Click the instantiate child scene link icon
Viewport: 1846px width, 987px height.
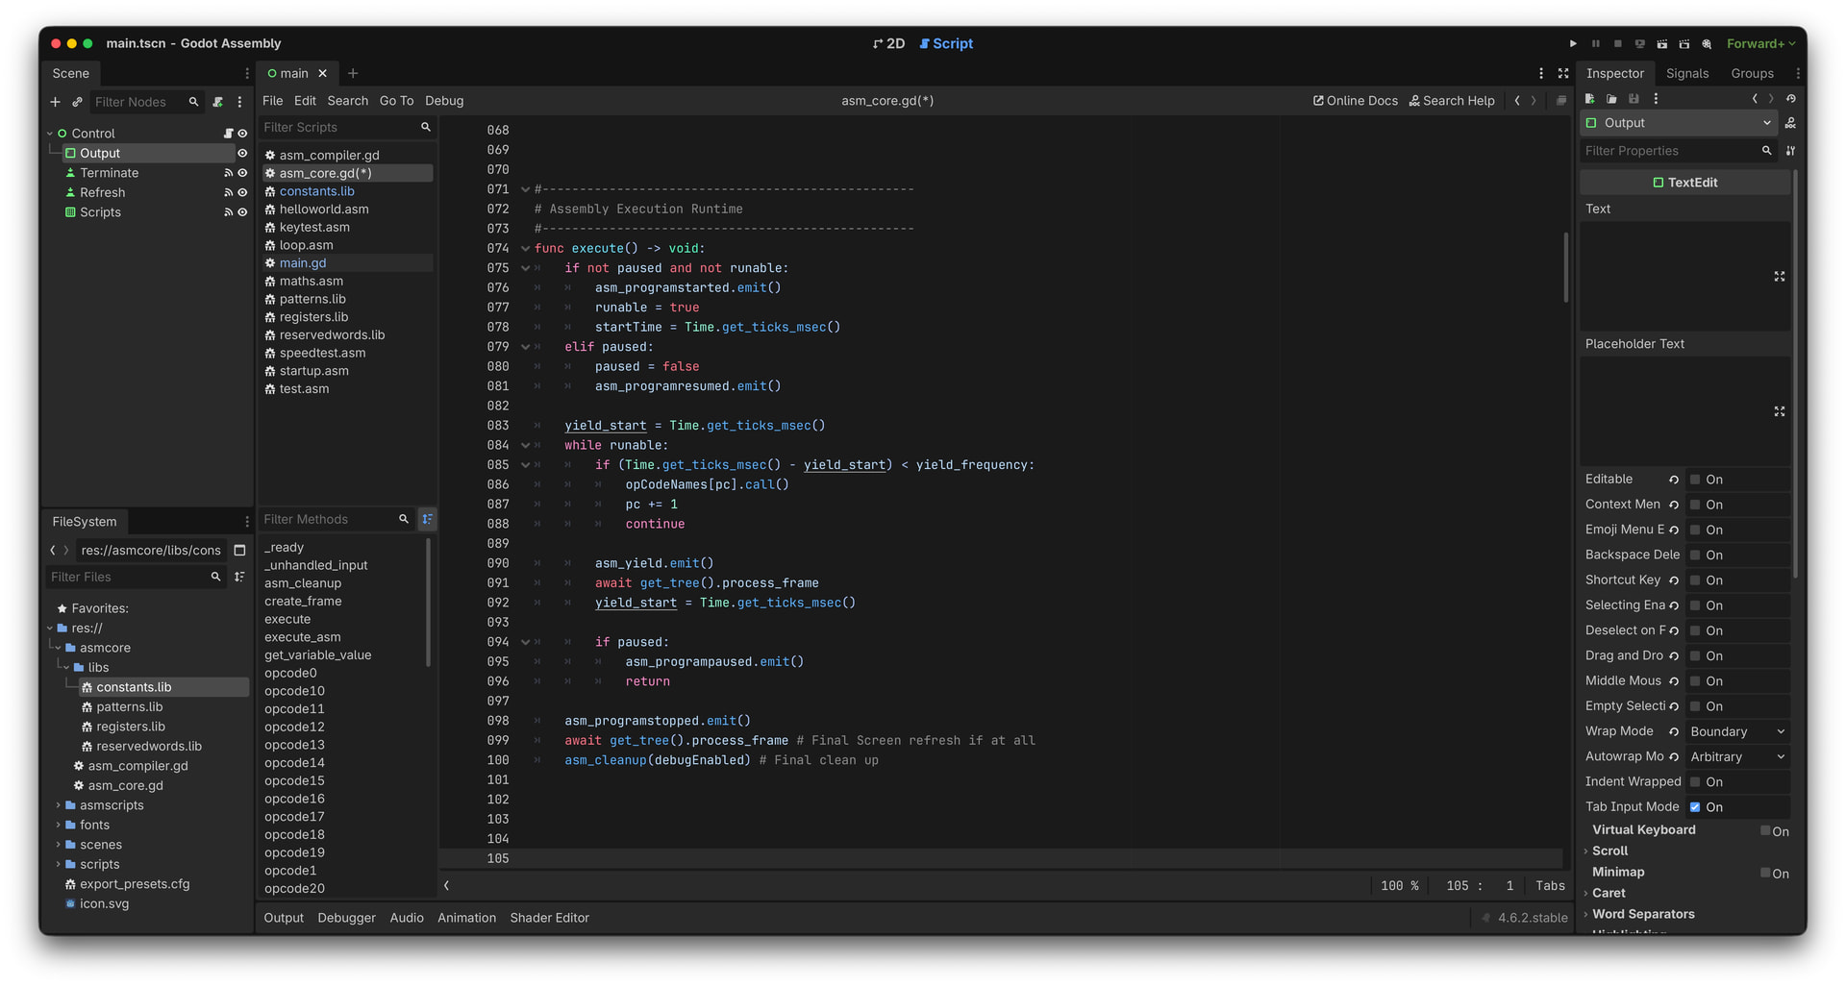point(77,102)
